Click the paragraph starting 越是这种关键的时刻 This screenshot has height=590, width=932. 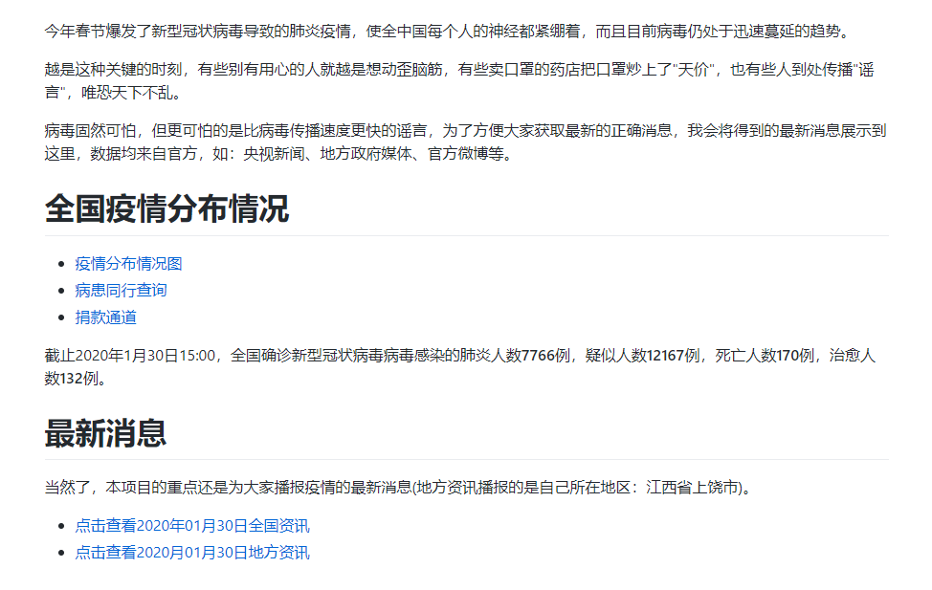(x=459, y=81)
